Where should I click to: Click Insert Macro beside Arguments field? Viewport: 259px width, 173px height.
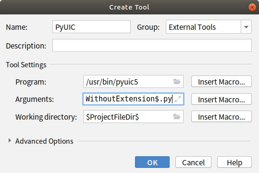tap(222, 99)
